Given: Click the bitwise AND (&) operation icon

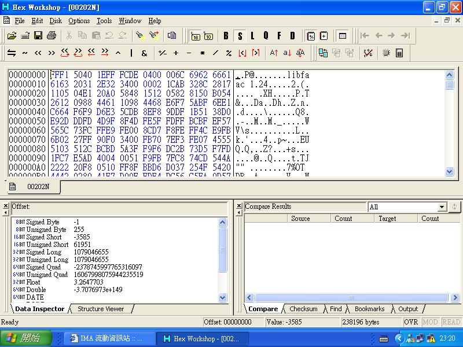Looking at the screenshot, I should 144,53.
